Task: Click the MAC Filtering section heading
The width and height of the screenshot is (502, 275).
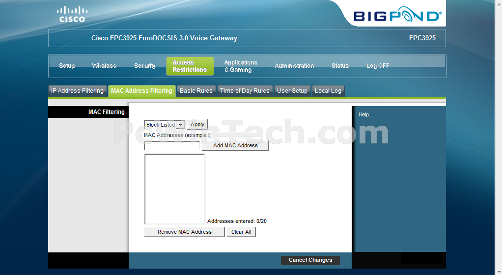Action: tap(106, 112)
